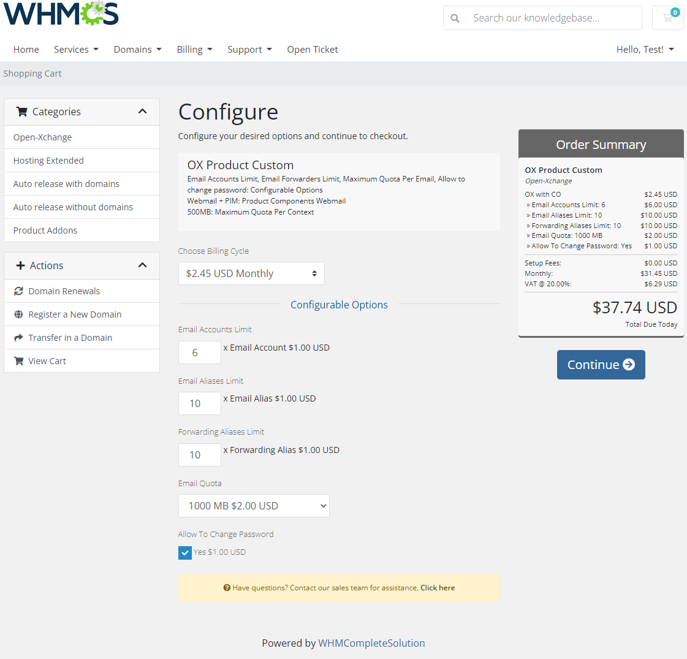Screen dimensions: 687x659
Task: Click the 'Configurable Options' section heading
Action: point(339,305)
